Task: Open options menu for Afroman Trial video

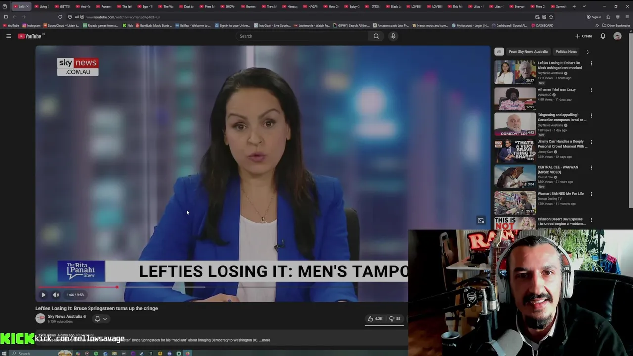Action: pos(591,90)
